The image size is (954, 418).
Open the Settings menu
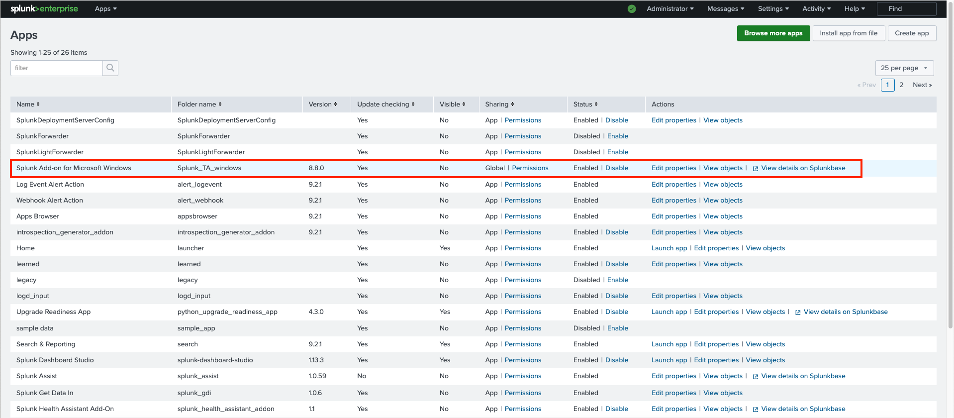coord(773,8)
